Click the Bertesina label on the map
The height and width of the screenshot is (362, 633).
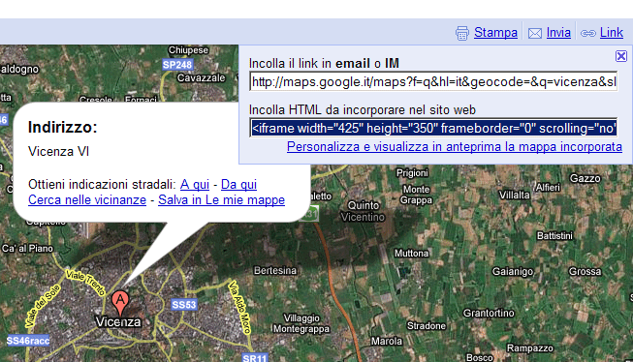coord(275,270)
